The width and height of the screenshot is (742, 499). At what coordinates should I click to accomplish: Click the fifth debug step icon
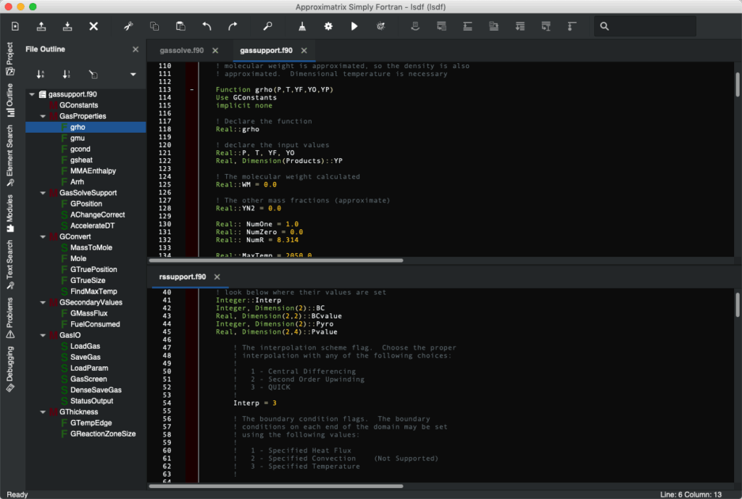click(520, 27)
